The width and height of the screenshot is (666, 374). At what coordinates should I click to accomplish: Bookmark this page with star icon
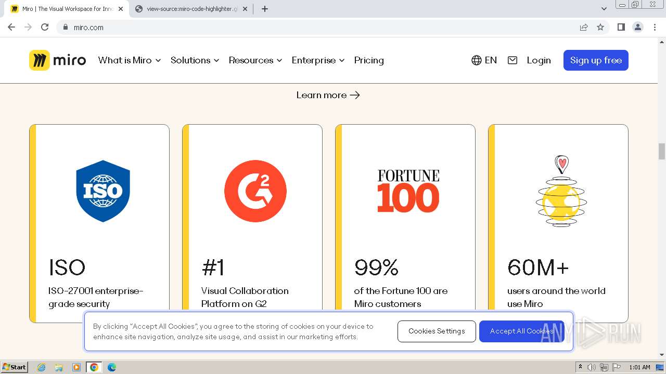600,27
